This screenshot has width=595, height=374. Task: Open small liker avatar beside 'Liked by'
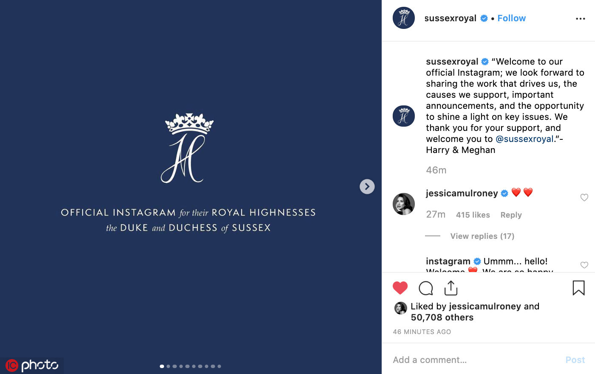400,308
